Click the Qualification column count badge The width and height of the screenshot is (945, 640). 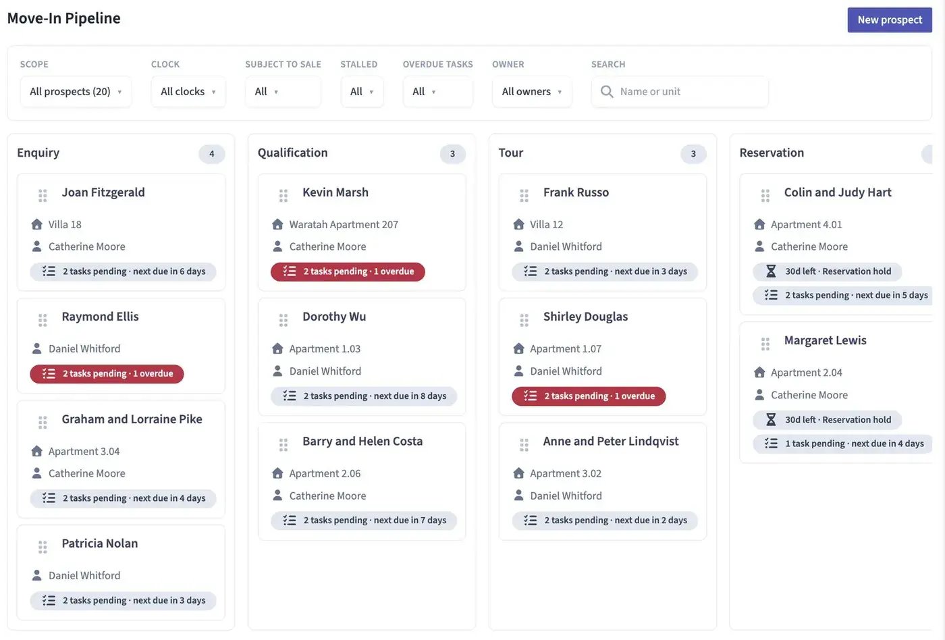452,154
